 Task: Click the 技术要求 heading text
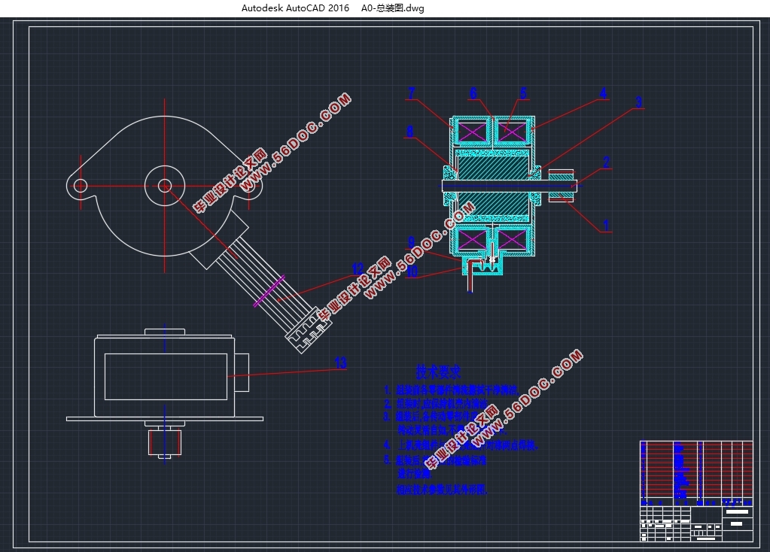[x=438, y=372]
